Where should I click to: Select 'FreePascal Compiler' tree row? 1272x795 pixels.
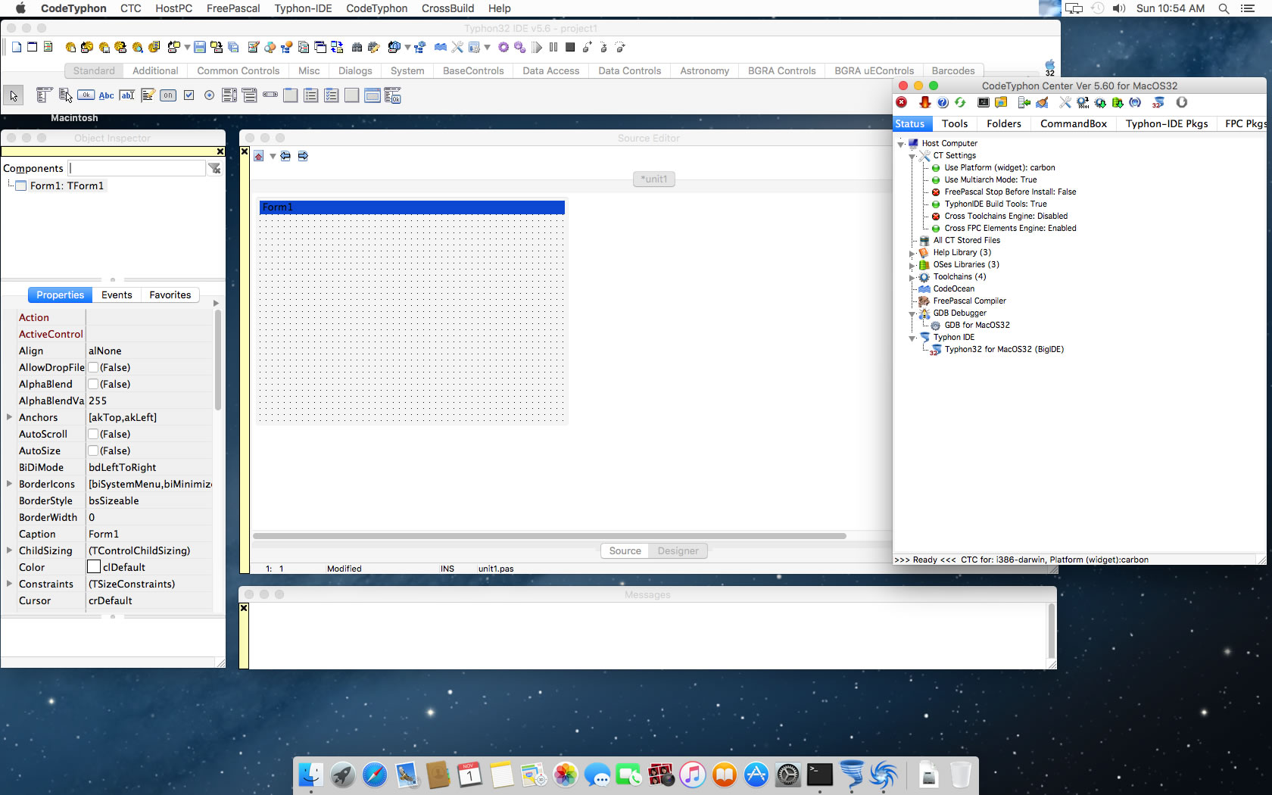[969, 301]
